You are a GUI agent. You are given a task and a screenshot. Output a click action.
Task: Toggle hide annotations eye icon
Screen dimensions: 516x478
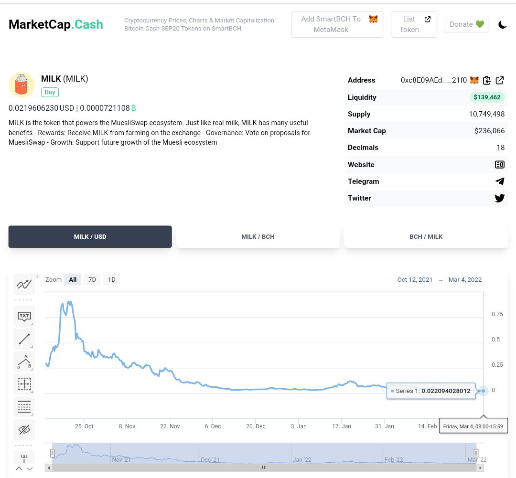tap(24, 430)
